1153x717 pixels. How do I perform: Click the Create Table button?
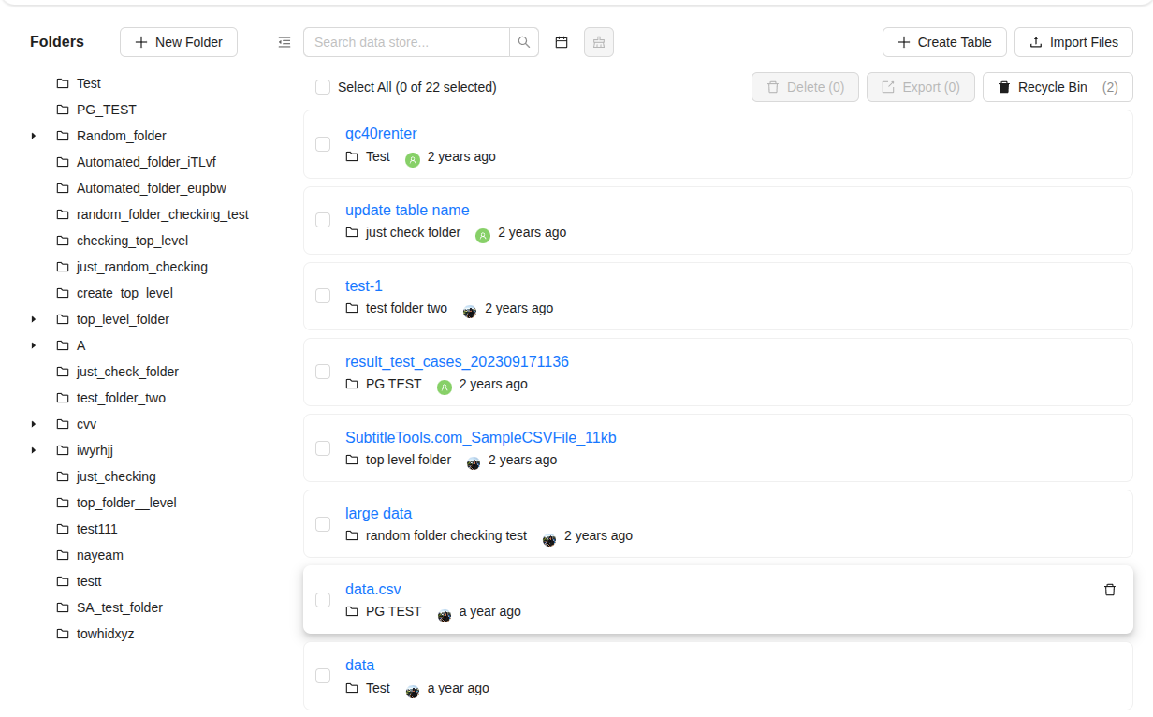click(943, 42)
